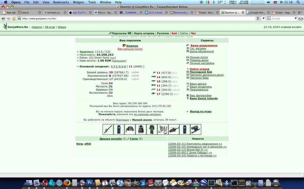Open iCal calendar from the Dock
The height and width of the screenshot is (189, 304).
click(105, 182)
